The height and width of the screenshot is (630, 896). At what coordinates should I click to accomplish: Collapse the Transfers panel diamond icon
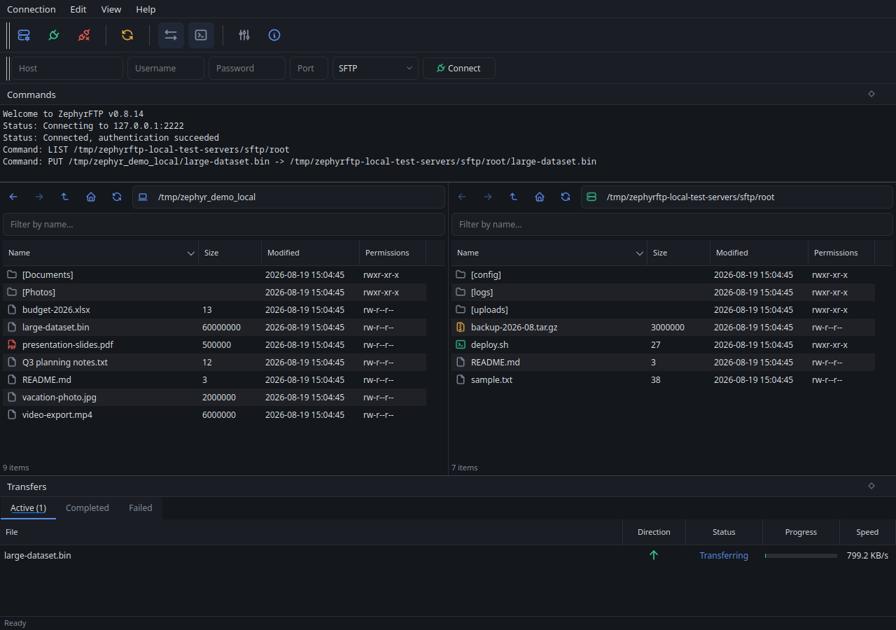point(871,486)
